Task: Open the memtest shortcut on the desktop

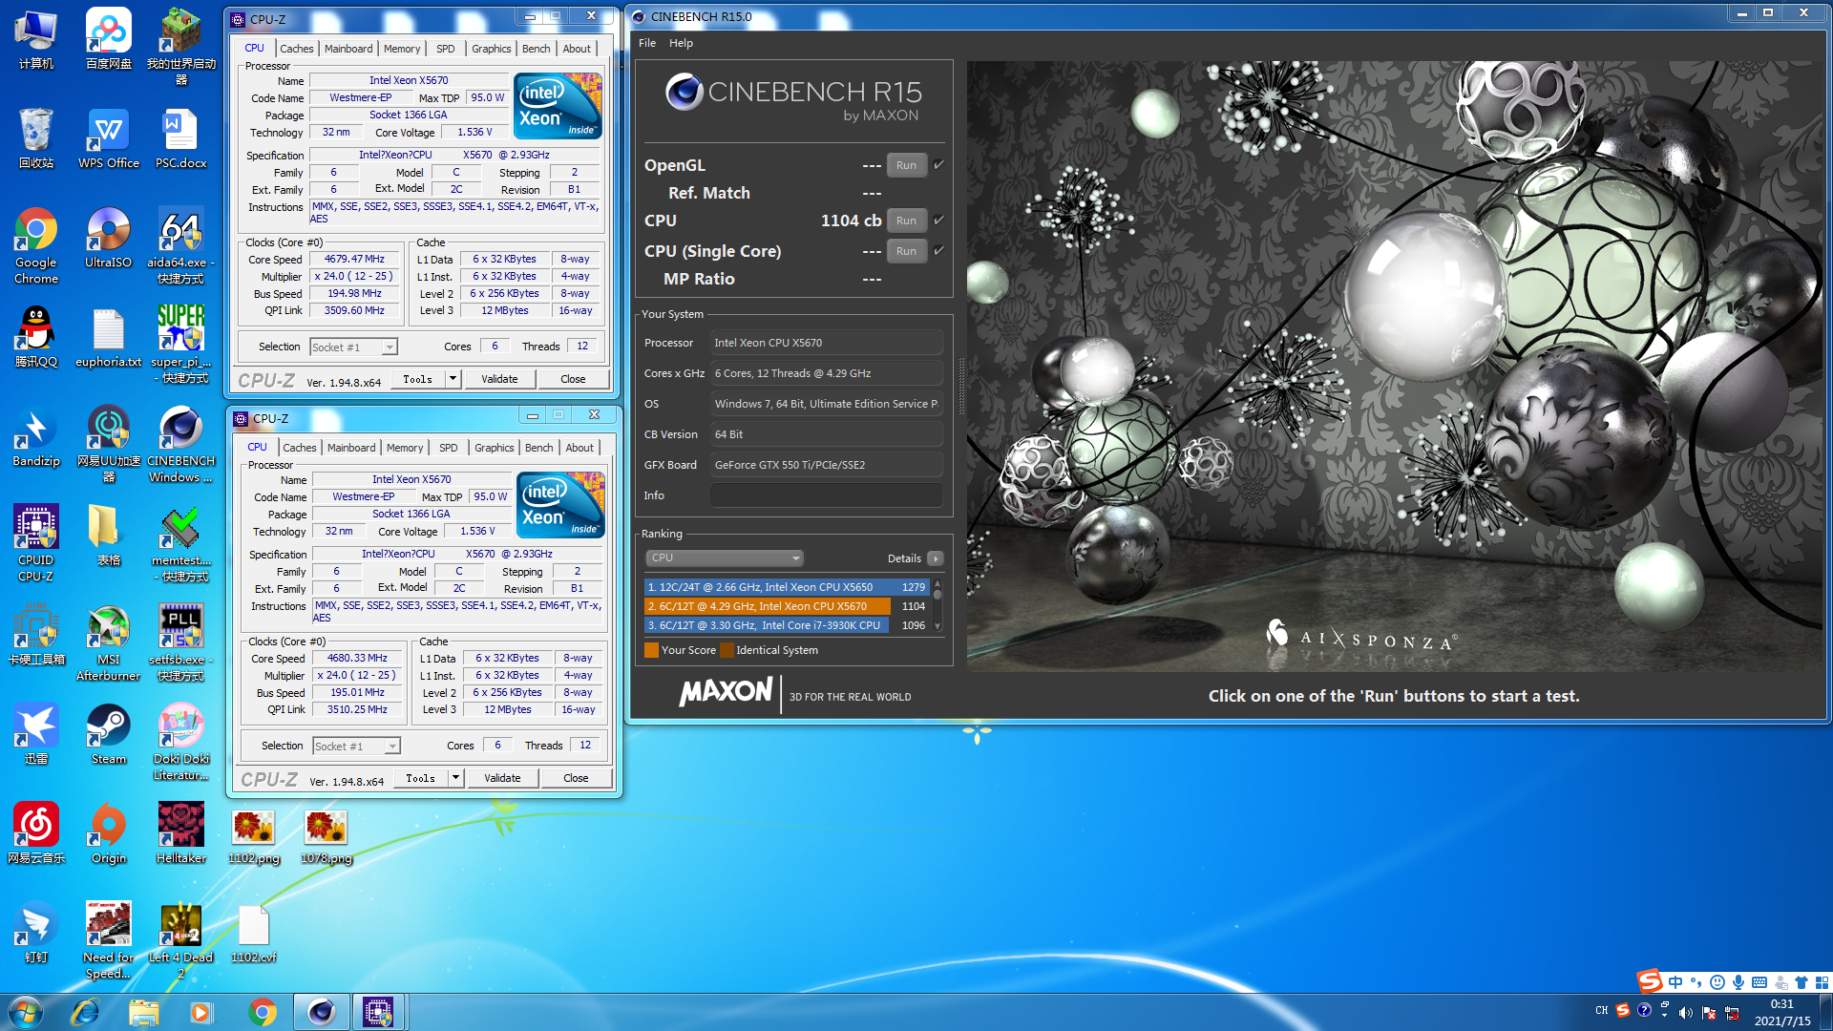Action: point(180,543)
